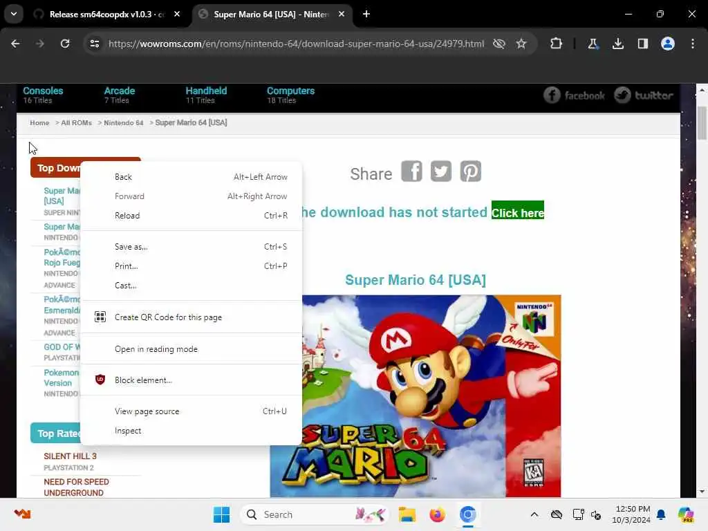708x531 pixels.
Task: Close the Super Mario 64 tab
Action: [342, 14]
